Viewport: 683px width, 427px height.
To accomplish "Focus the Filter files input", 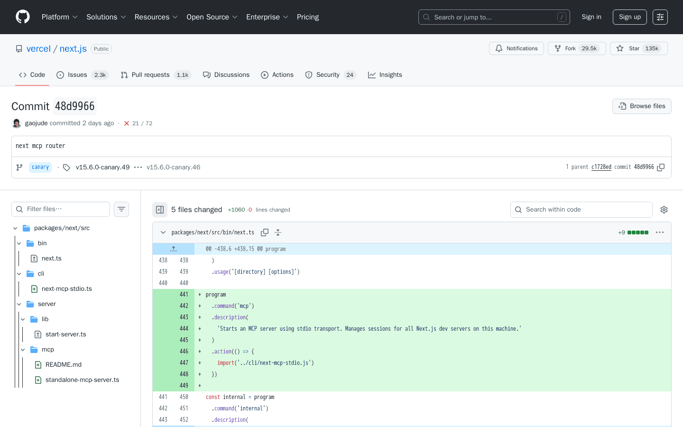I will 61,209.
